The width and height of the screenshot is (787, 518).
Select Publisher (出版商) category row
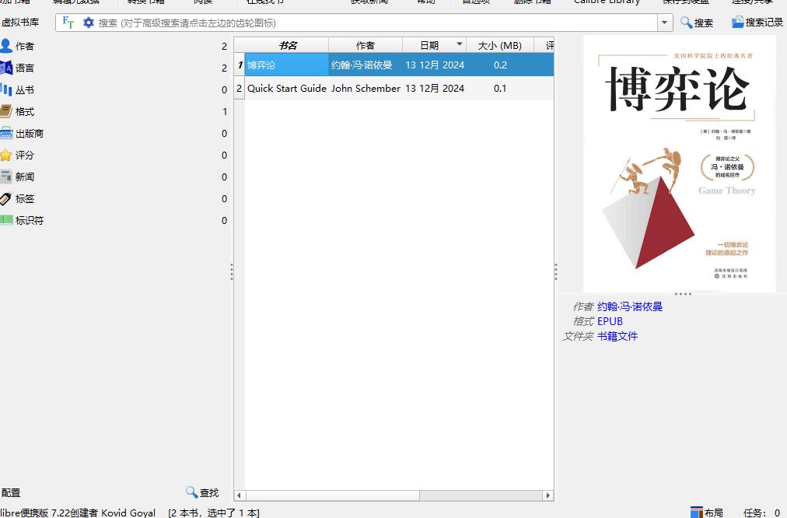point(114,133)
